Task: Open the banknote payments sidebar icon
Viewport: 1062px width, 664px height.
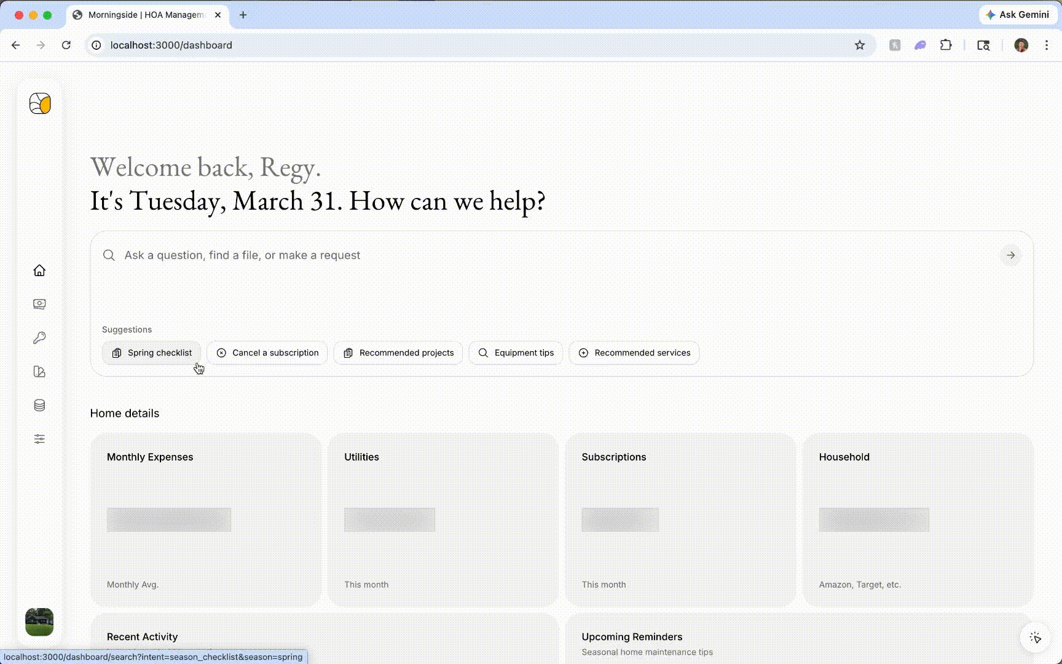Action: pyautogui.click(x=39, y=304)
